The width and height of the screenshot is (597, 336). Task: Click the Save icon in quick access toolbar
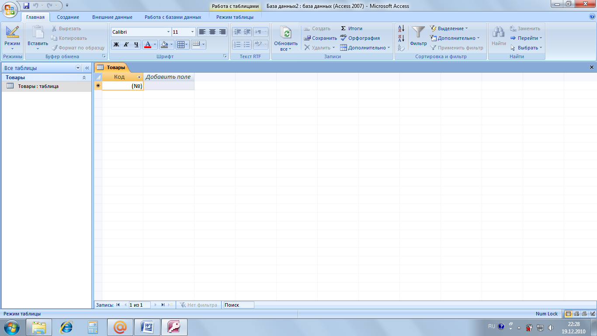(x=26, y=6)
